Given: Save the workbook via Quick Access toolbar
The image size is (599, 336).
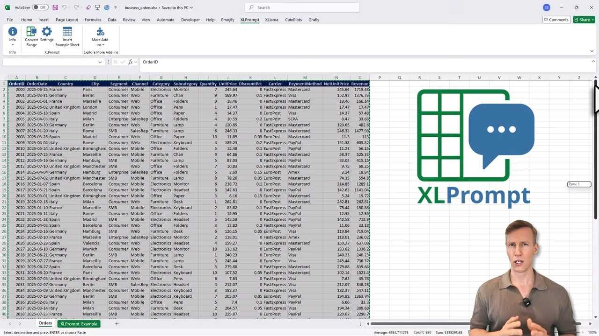Looking at the screenshot, I should 55,7.
